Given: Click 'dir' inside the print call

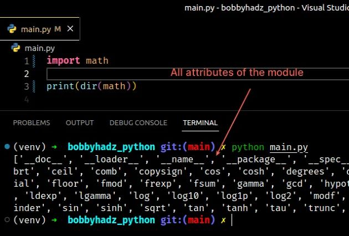Looking at the screenshot, I should 89,86.
